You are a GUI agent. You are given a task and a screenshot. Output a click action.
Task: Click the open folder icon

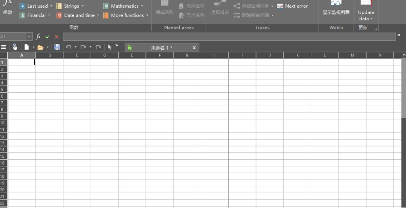click(40, 47)
